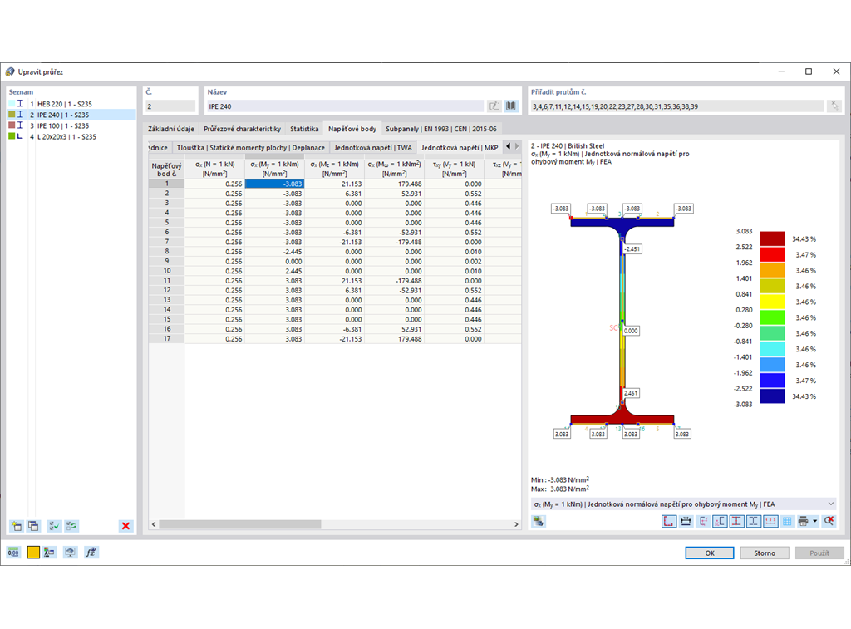851x629 pixels.
Task: Delete selected cross-section with the red X
Action: point(126,525)
